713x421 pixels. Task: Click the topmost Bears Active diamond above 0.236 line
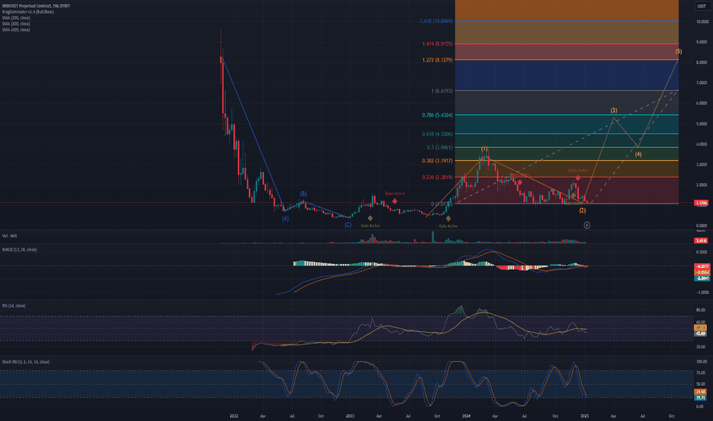click(x=578, y=178)
